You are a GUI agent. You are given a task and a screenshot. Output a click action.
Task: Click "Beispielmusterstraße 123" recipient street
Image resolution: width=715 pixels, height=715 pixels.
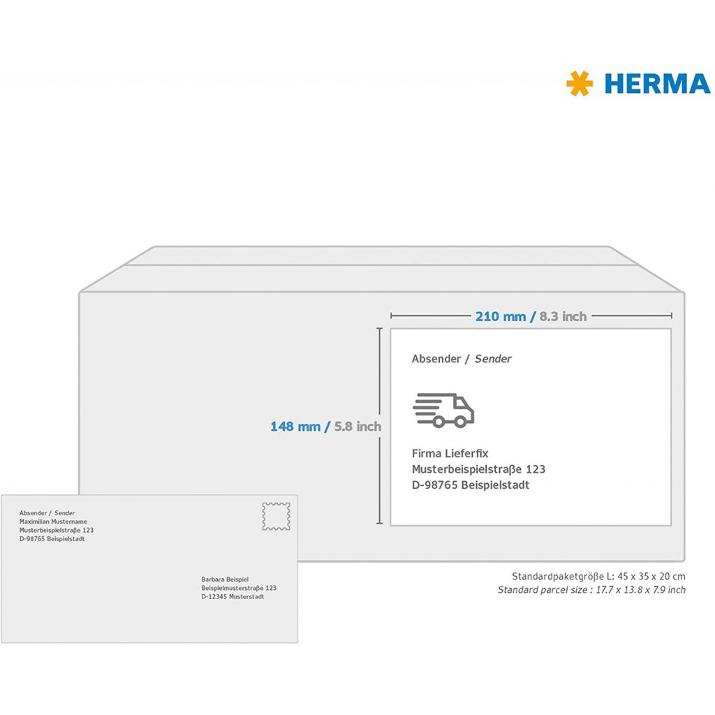[x=239, y=588]
